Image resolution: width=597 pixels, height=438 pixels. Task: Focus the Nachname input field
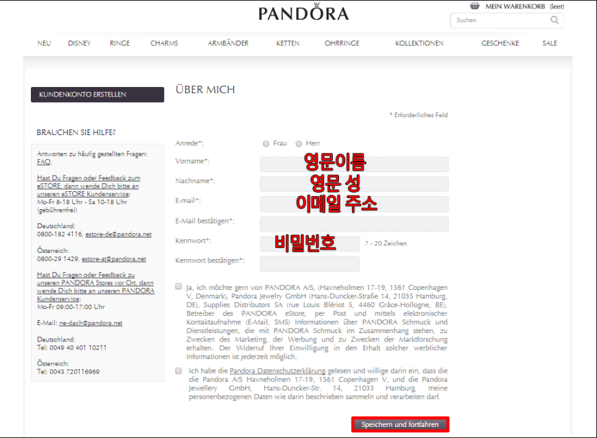pyautogui.click(x=354, y=184)
